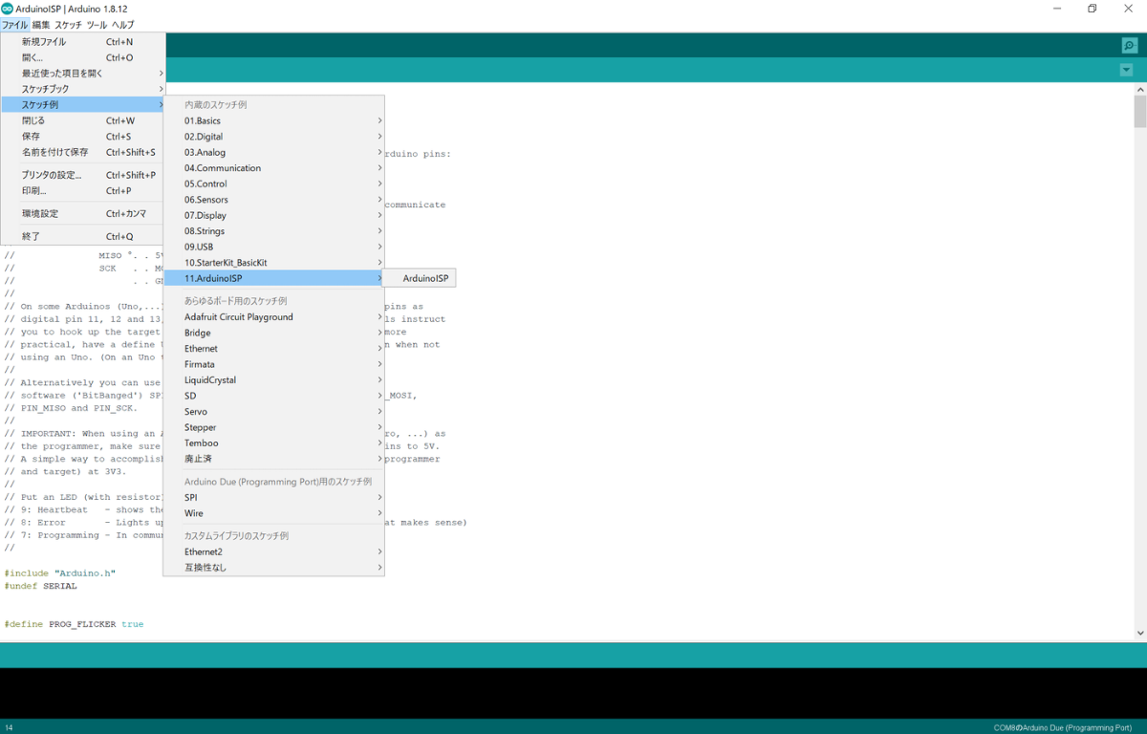Viewport: 1147px width, 734px height.
Task: Open Servo library examples
Action: tap(274, 412)
